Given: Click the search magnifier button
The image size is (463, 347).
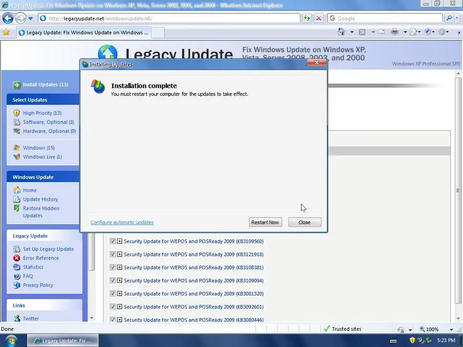Looking at the screenshot, I should [449, 18].
